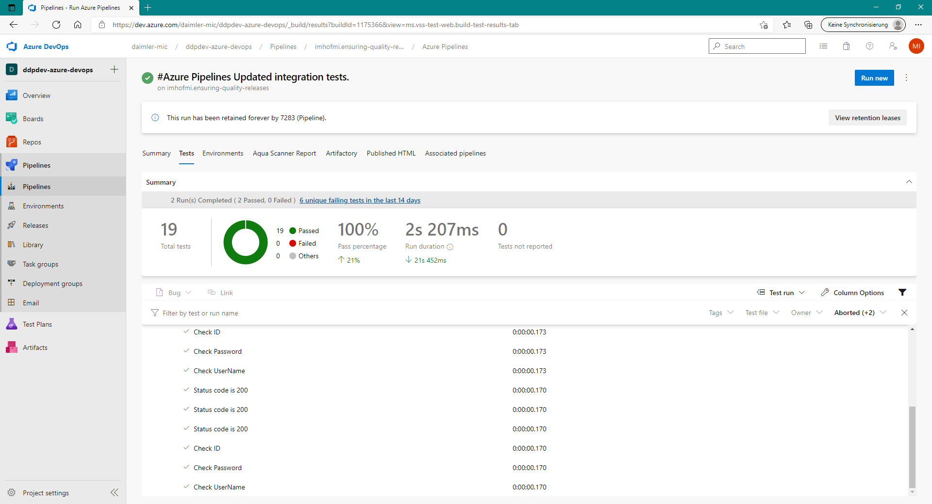
Task: Open the Test run grouping dropdown
Action: (x=781, y=293)
